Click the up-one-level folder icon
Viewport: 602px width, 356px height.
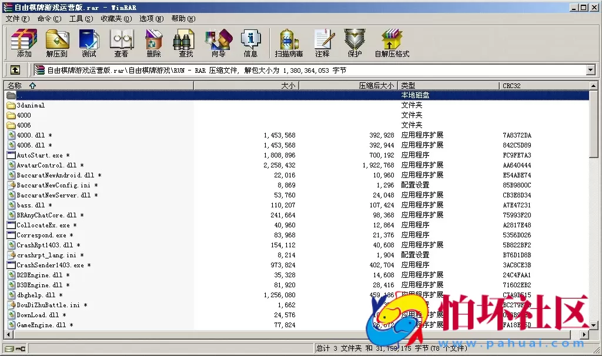(15, 69)
